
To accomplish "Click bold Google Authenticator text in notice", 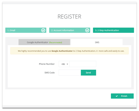I will coord(62,51).
